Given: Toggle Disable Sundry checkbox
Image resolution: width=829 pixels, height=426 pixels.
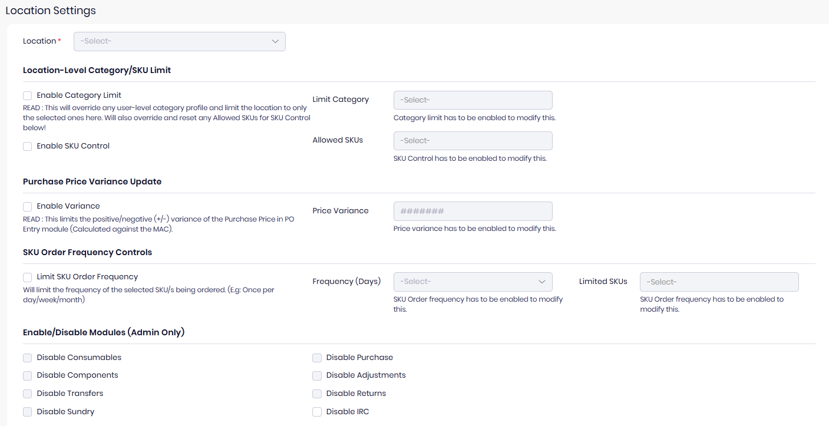Looking at the screenshot, I should (x=28, y=412).
